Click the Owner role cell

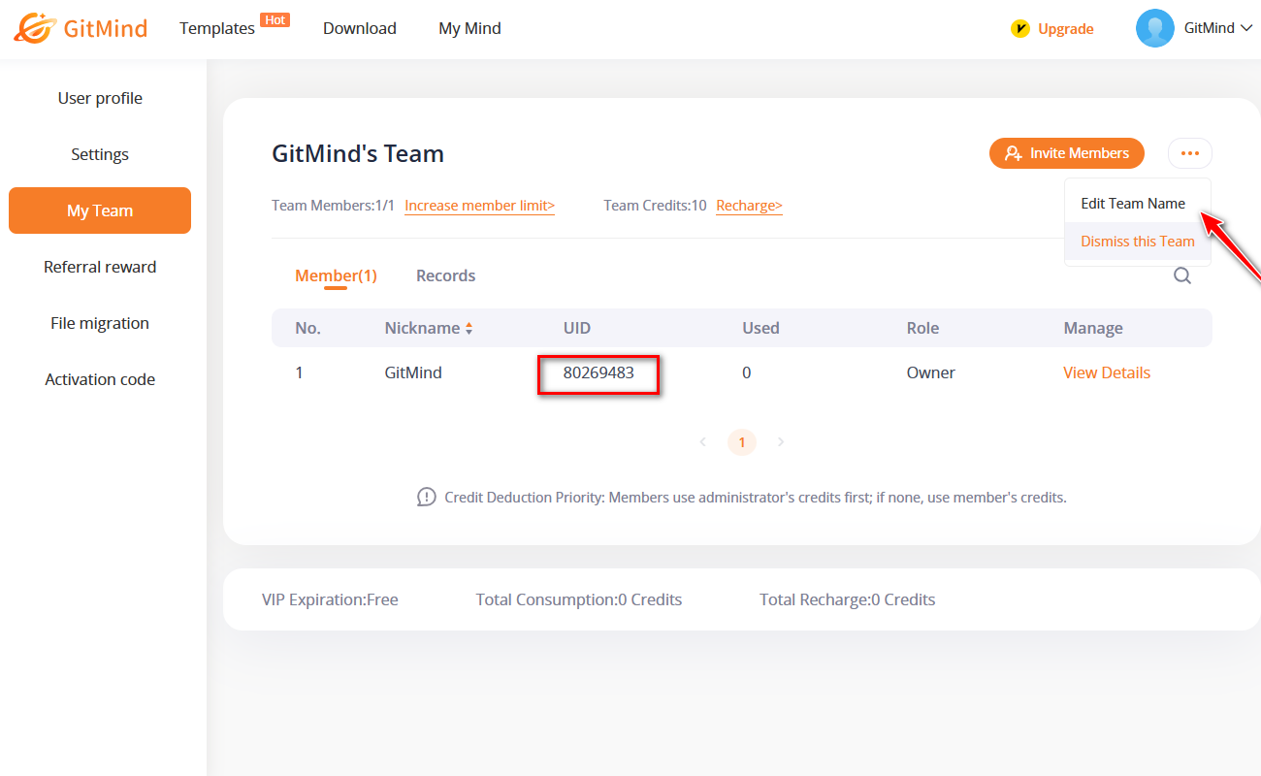point(931,372)
